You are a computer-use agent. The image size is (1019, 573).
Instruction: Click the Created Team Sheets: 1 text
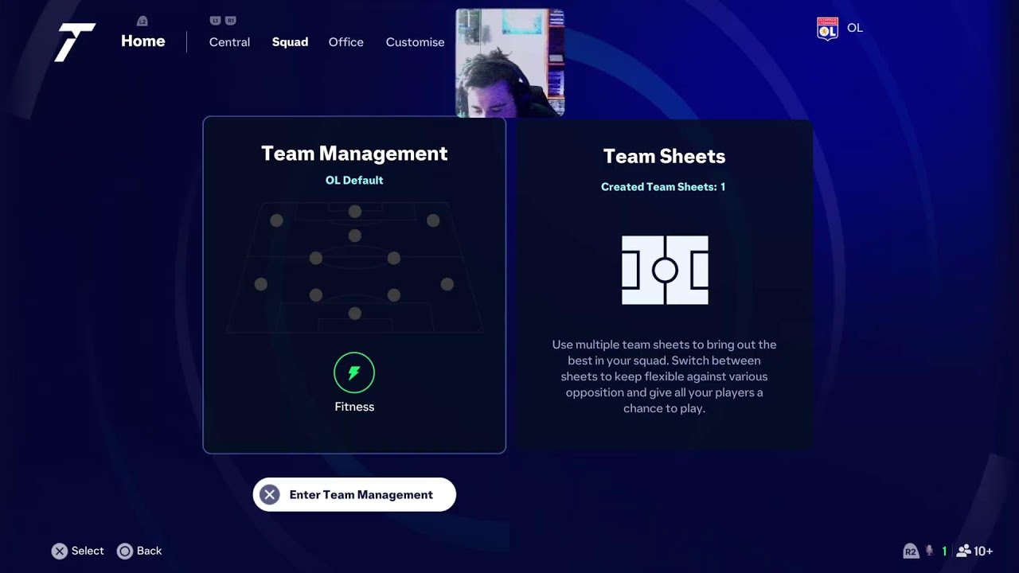click(x=663, y=187)
